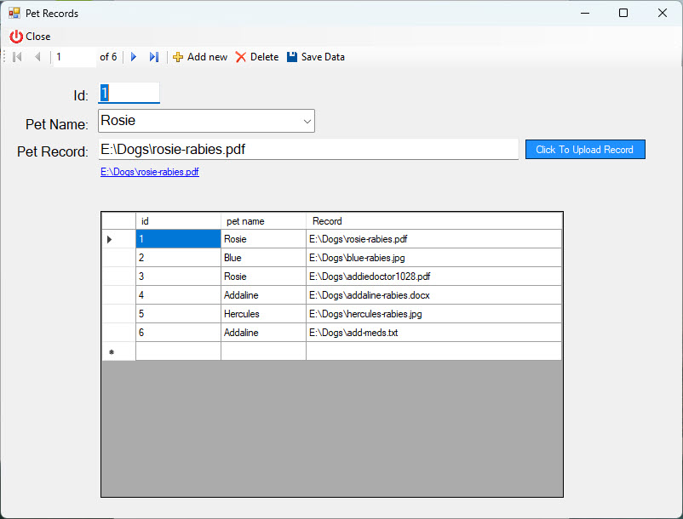Click the red Close power icon
The height and width of the screenshot is (519, 683).
(16, 37)
